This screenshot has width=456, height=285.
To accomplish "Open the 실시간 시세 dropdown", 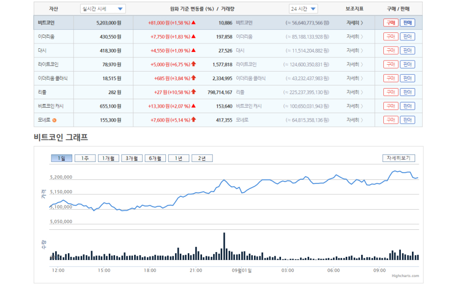I will coord(103,8).
